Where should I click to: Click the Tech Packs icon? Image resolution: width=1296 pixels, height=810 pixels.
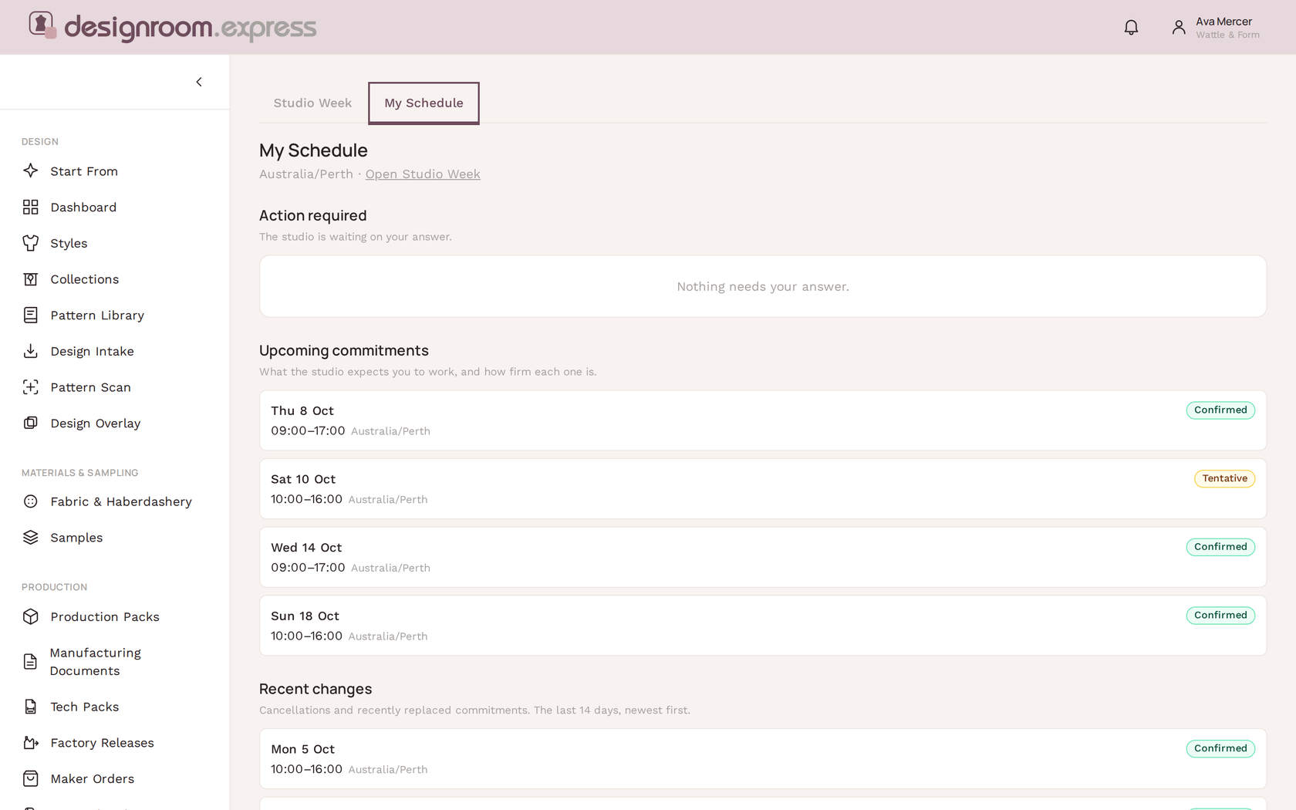click(x=31, y=707)
